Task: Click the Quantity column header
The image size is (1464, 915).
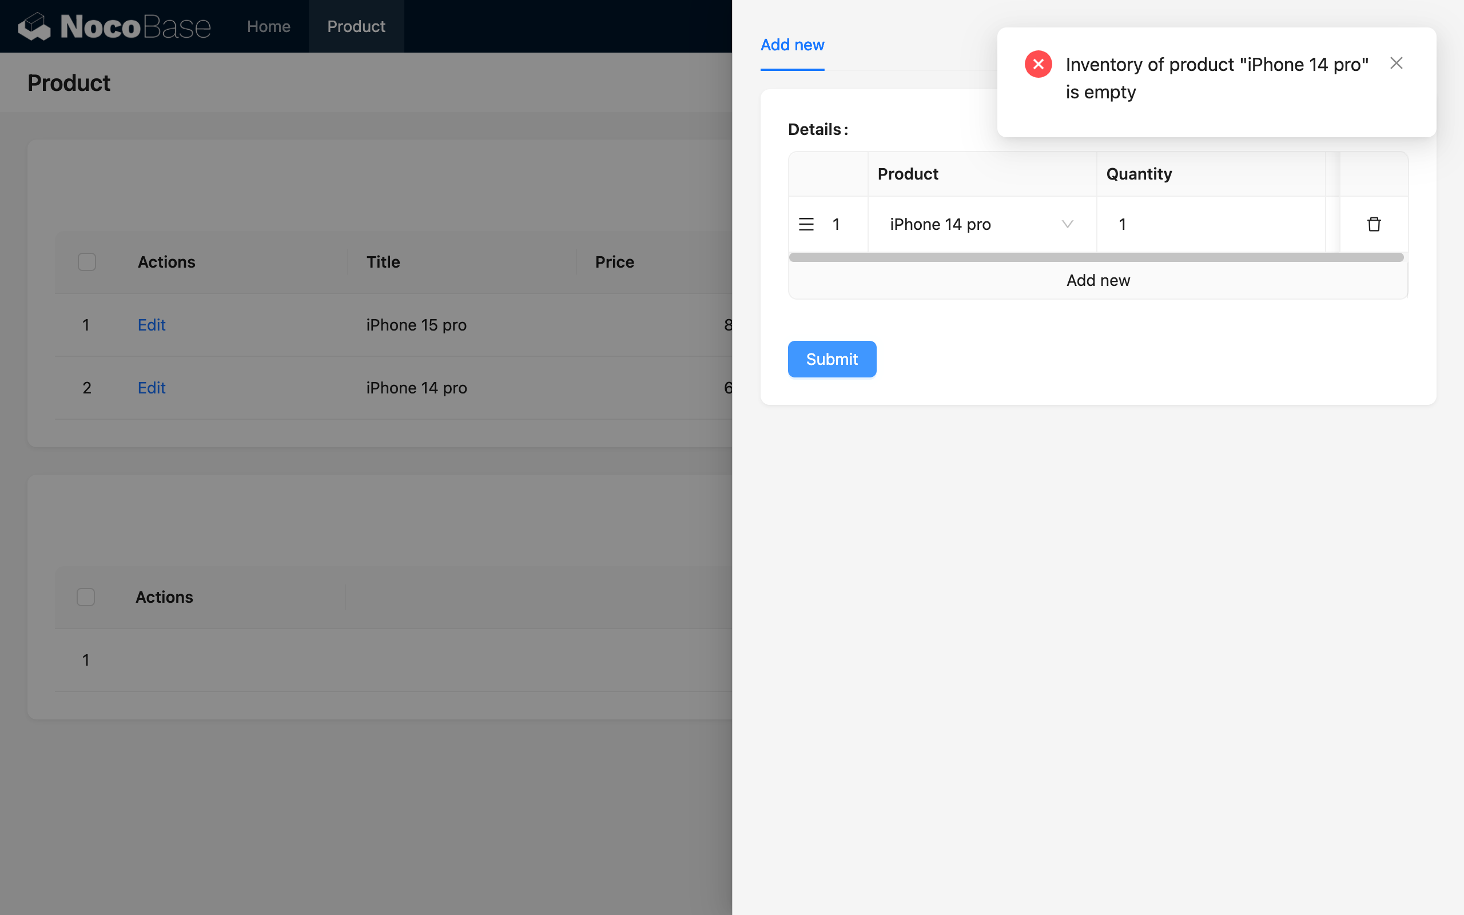Action: [1139, 174]
